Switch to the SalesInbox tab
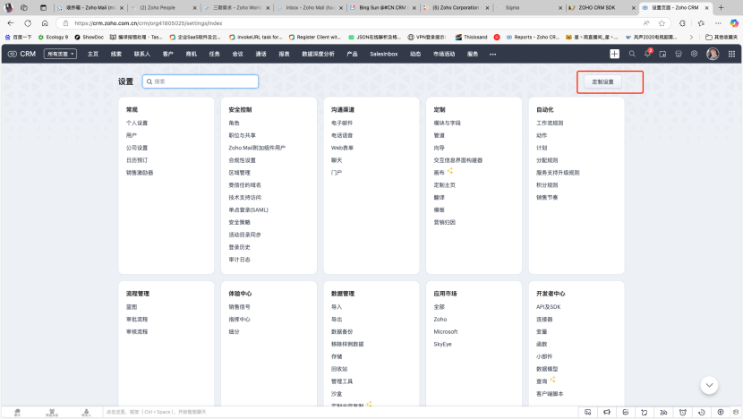The width and height of the screenshot is (743, 419). click(384, 54)
